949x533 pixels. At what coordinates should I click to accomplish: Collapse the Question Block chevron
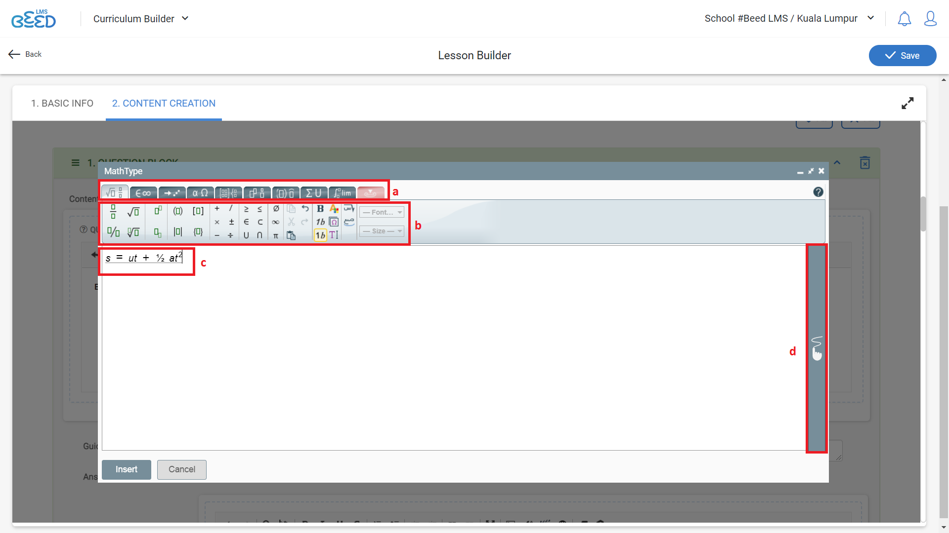click(837, 162)
